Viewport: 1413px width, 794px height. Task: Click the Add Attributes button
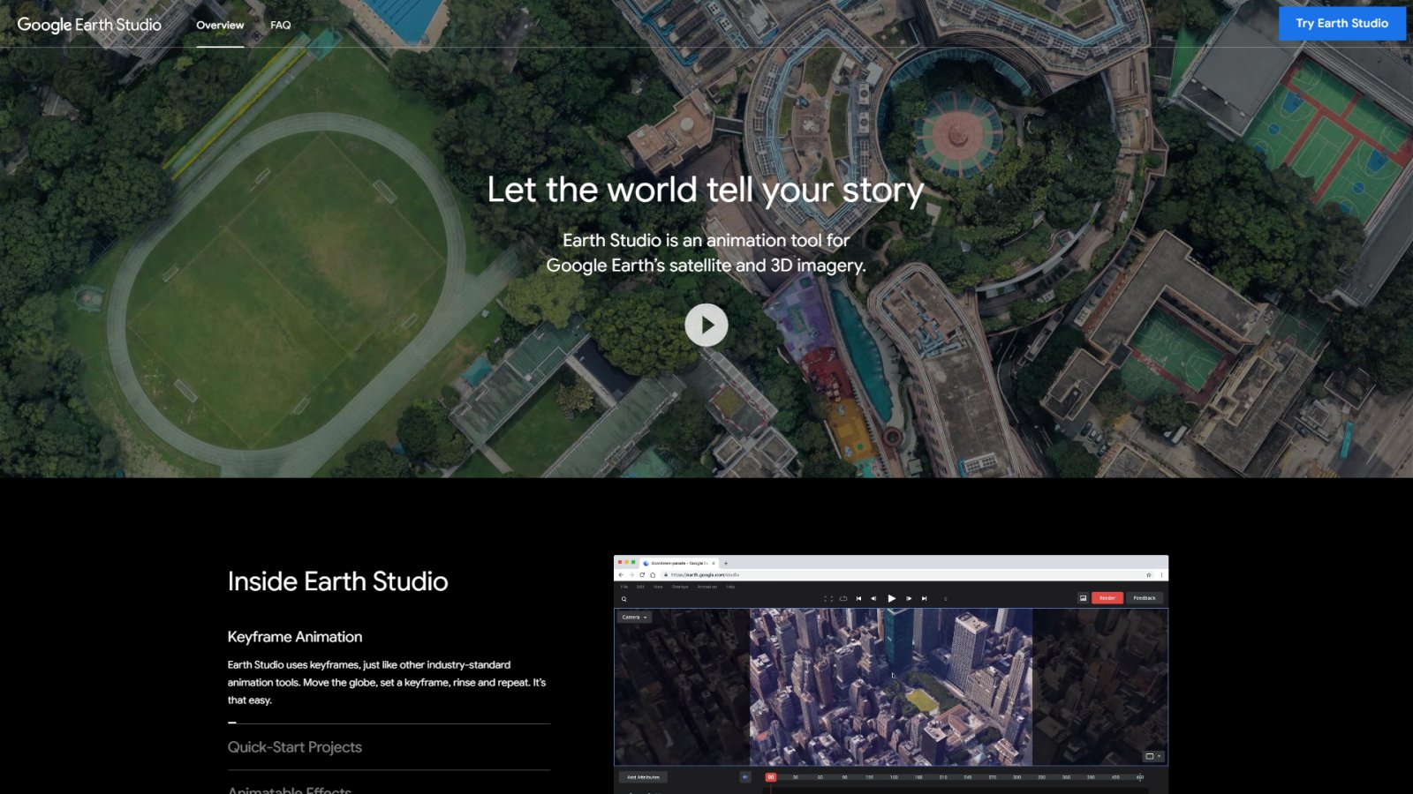tap(643, 777)
